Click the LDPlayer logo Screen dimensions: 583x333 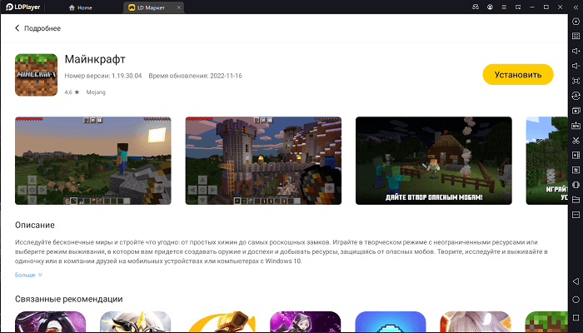point(23,7)
